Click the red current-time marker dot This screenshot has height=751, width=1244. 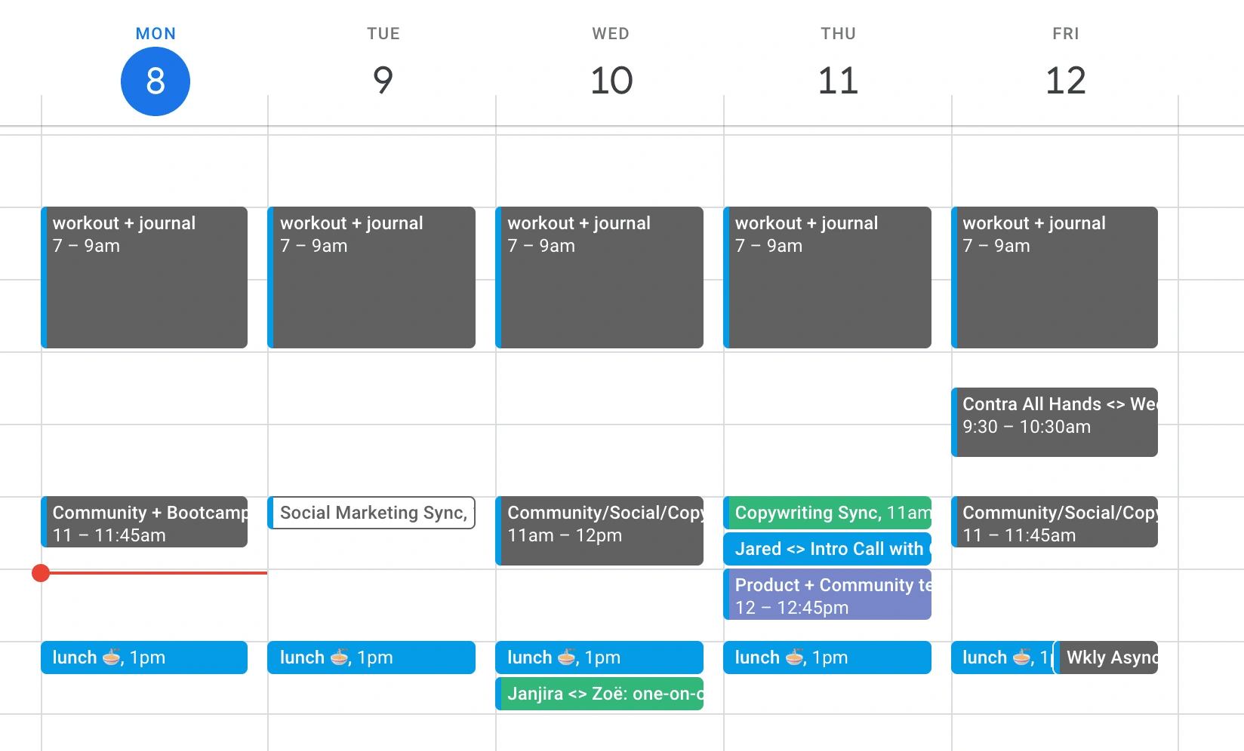tap(41, 573)
